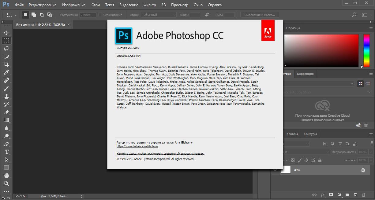Toggle visibility of the Фон layer
The height and width of the screenshot is (200, 375).
point(275,170)
